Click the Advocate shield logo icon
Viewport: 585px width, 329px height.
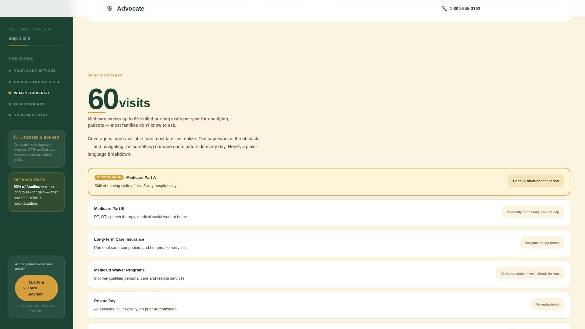tap(110, 9)
